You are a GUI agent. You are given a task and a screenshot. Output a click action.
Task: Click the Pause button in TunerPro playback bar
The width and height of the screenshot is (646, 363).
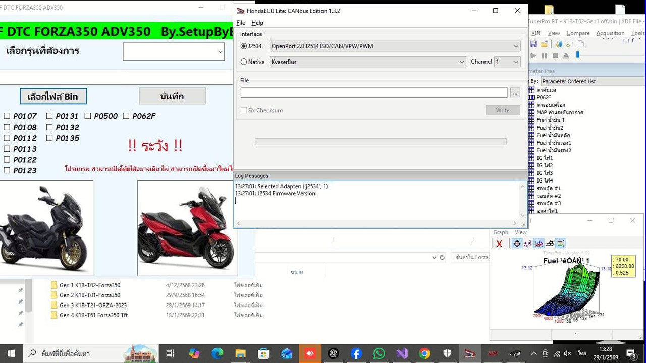pos(544,56)
